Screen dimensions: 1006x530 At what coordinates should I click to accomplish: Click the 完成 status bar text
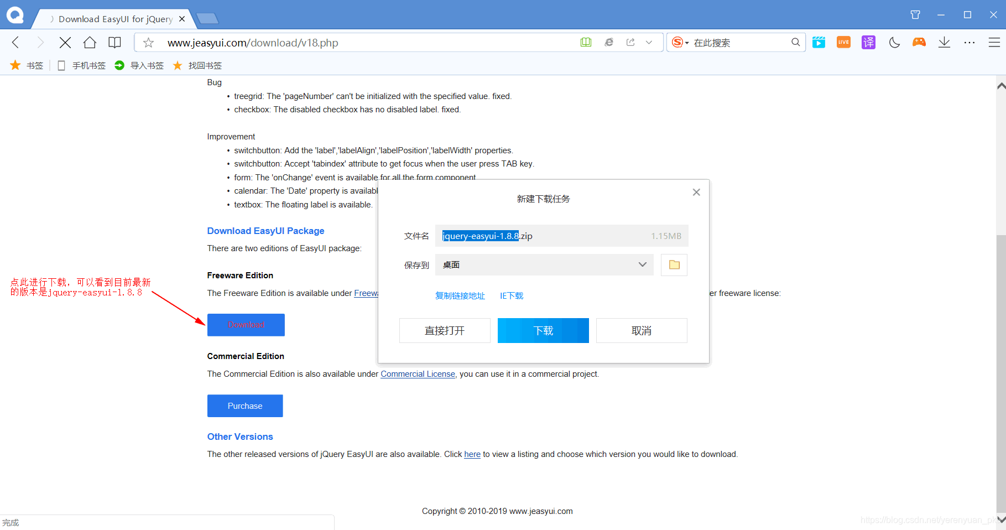click(11, 522)
